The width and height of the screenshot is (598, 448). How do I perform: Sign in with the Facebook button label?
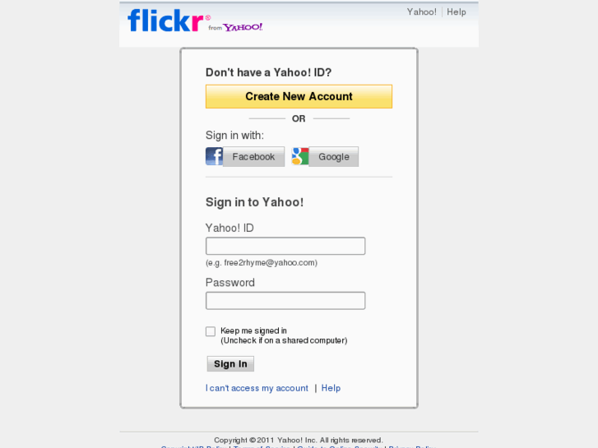[253, 157]
